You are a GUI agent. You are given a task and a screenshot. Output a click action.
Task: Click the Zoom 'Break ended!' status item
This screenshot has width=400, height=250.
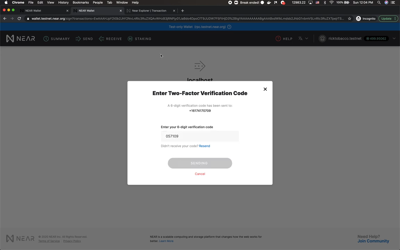coord(250,2)
